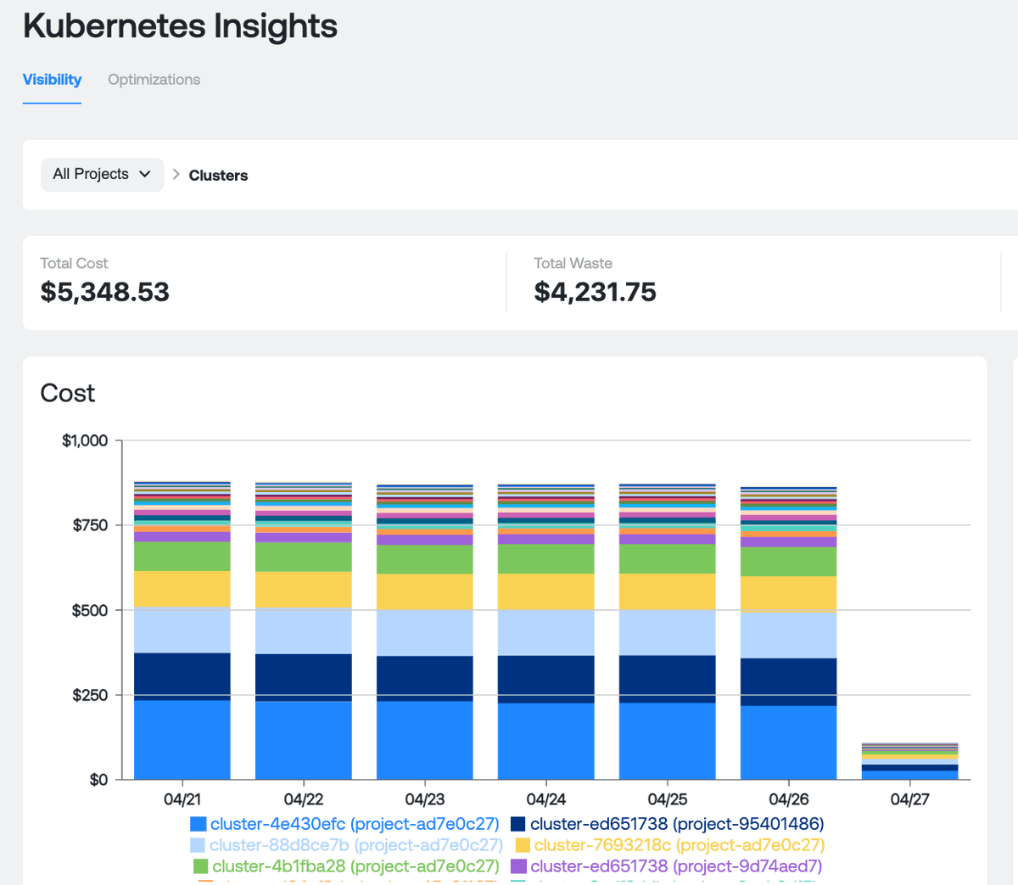Viewport: 1018px width, 885px height.
Task: Click the $750 y-axis label
Action: tap(91, 525)
